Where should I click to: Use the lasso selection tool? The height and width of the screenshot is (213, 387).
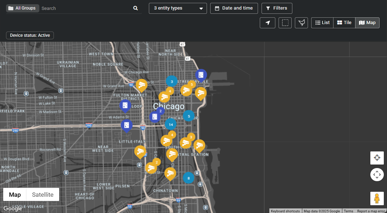coord(301,23)
